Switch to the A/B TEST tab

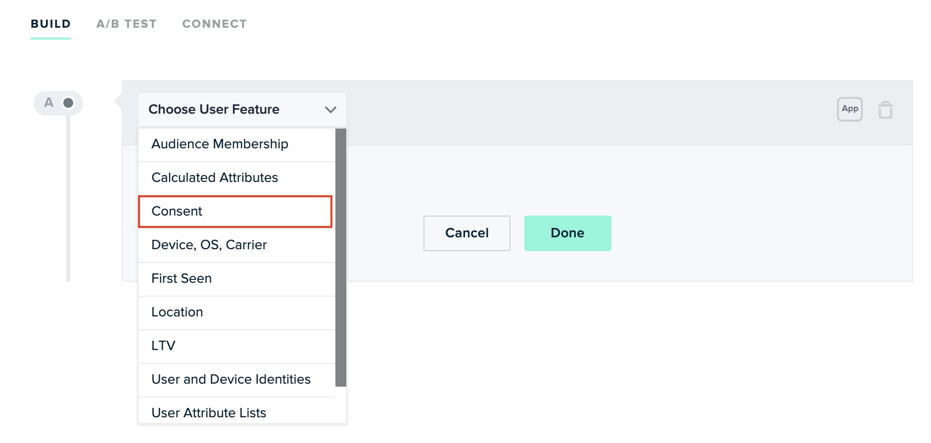pyautogui.click(x=126, y=23)
